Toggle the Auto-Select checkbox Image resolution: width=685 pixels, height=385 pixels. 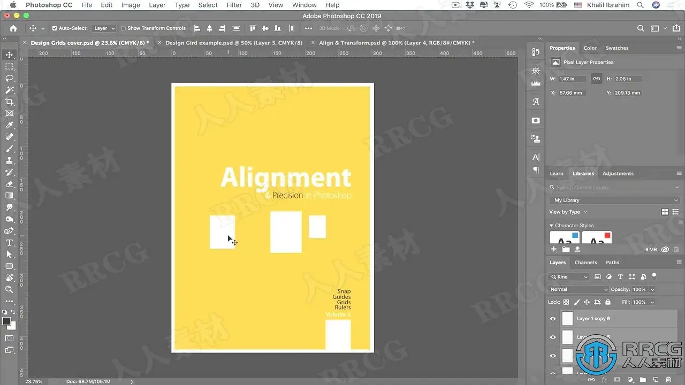[x=55, y=28]
